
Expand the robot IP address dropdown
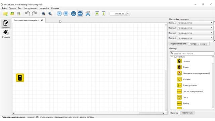(128, 14)
